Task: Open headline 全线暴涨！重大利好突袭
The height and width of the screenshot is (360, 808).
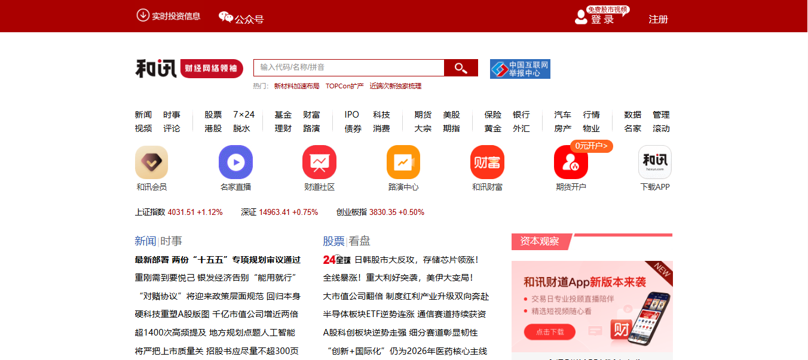Action: click(399, 278)
